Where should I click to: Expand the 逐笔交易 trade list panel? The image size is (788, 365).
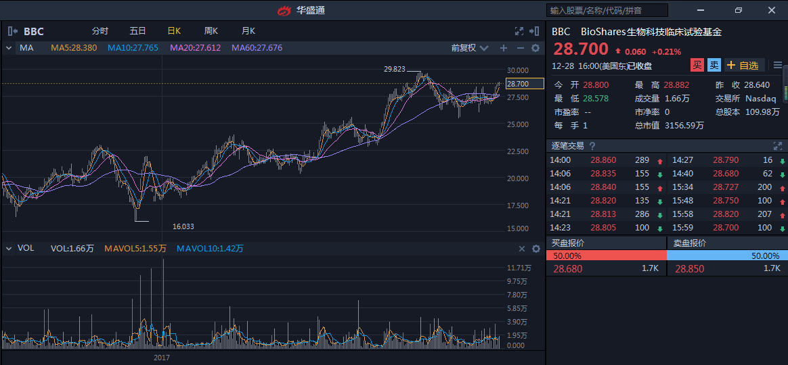[x=778, y=146]
